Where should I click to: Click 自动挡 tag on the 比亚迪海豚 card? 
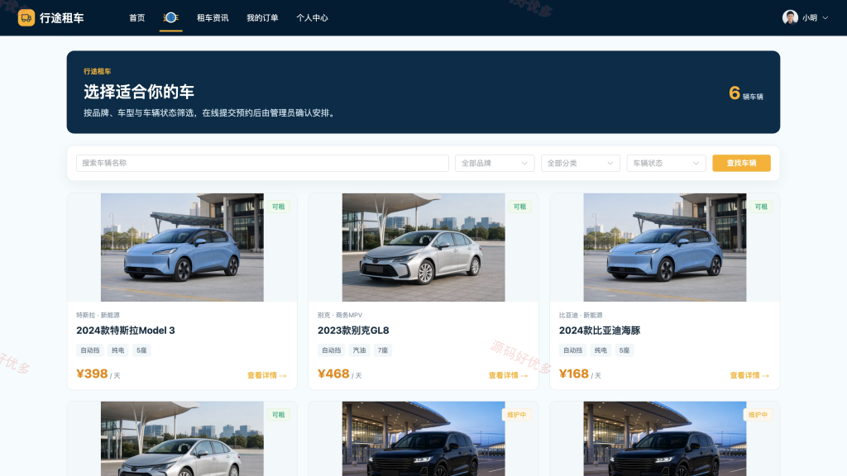572,350
